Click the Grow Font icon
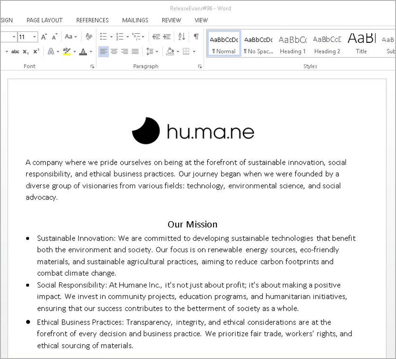The image size is (396, 359). 44,37
